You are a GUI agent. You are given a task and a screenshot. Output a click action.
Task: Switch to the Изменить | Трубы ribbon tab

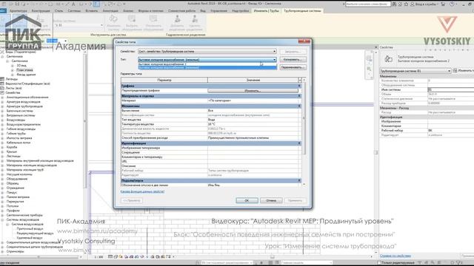[267, 11]
